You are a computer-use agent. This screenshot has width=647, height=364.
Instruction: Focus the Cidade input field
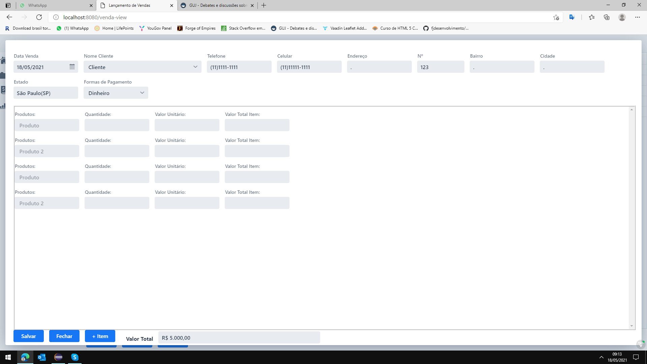pyautogui.click(x=572, y=67)
